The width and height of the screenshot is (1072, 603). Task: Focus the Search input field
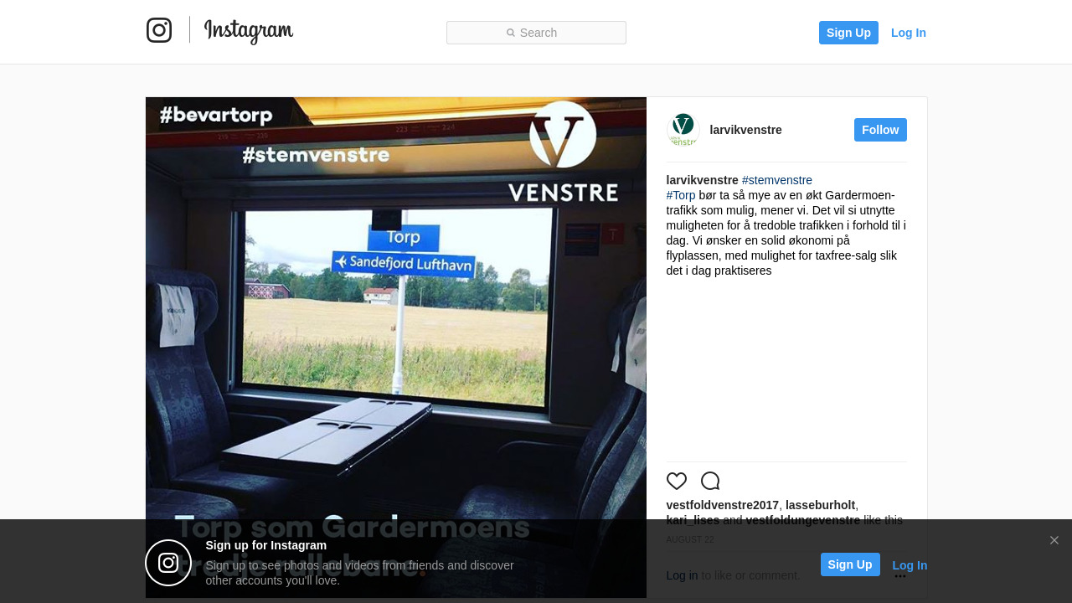pos(536,33)
